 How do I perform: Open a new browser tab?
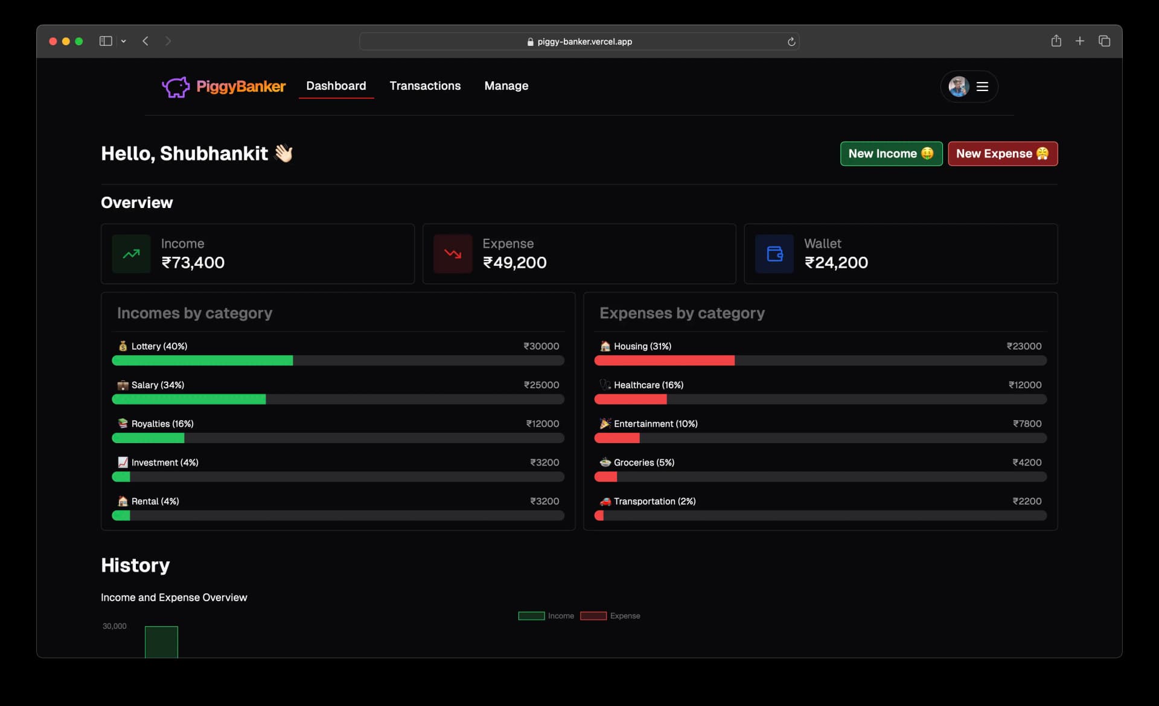click(x=1080, y=41)
